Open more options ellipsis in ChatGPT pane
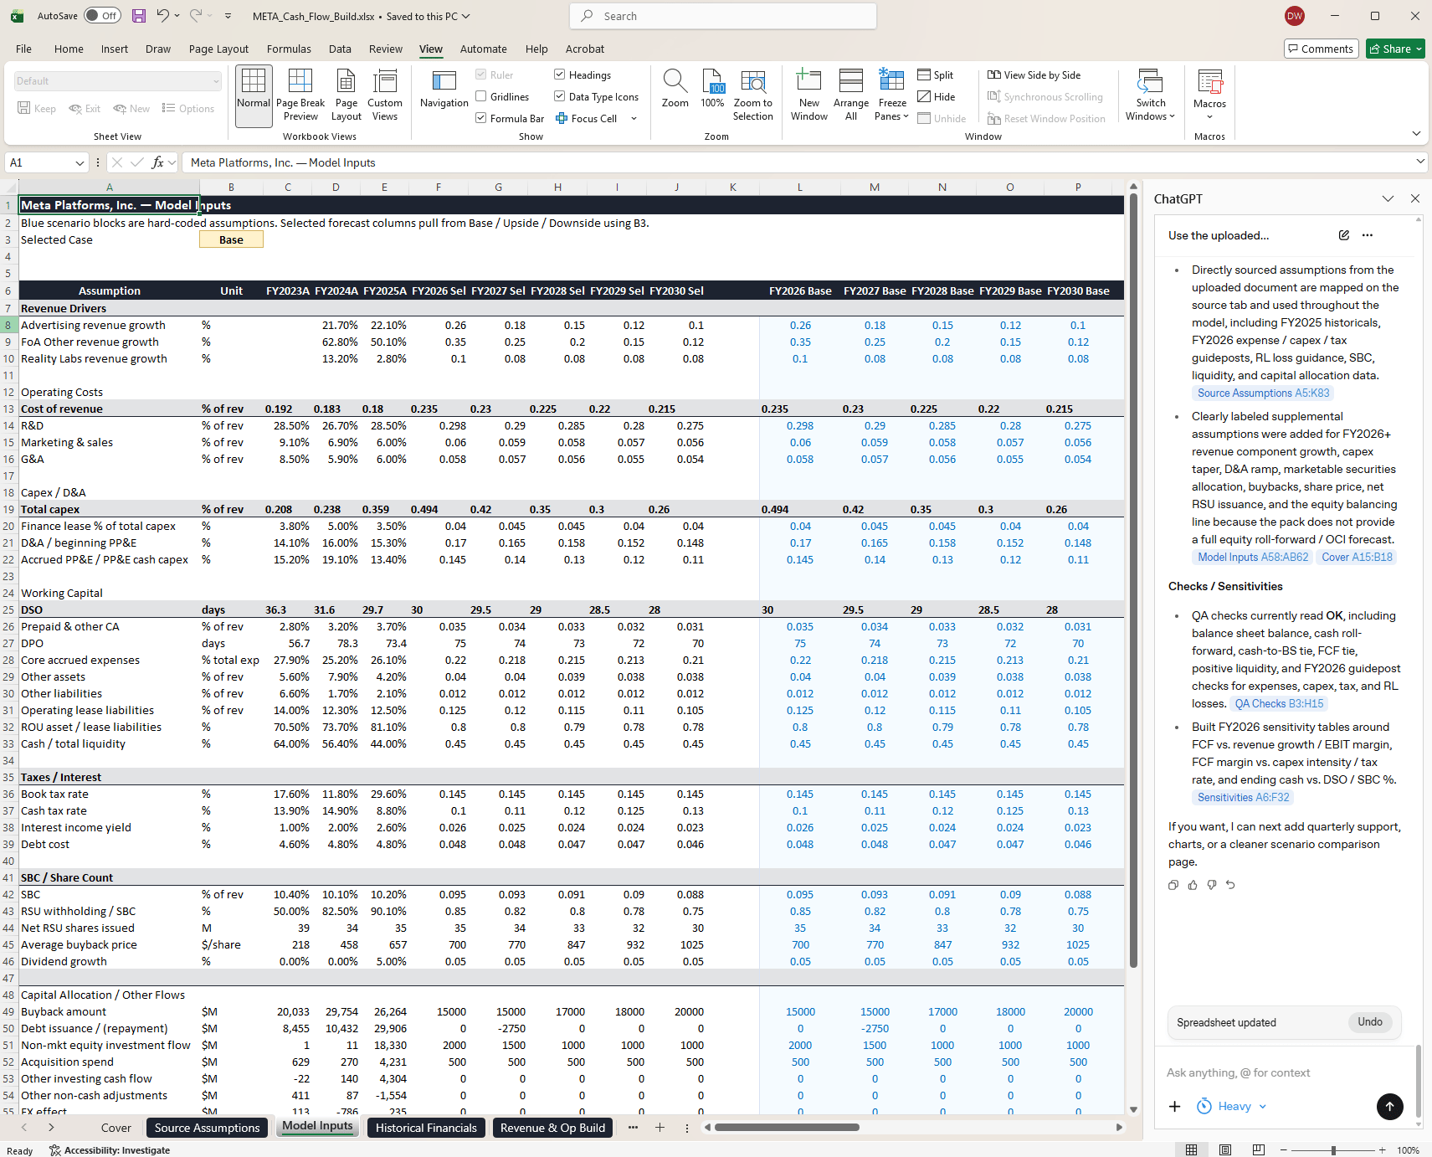 click(1368, 235)
